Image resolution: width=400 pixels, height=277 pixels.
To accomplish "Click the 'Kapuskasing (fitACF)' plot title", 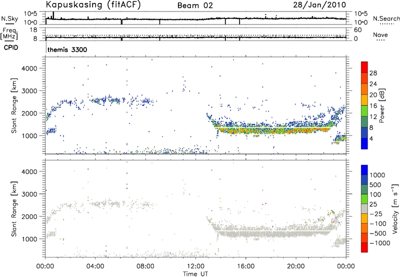I will coord(93,5).
